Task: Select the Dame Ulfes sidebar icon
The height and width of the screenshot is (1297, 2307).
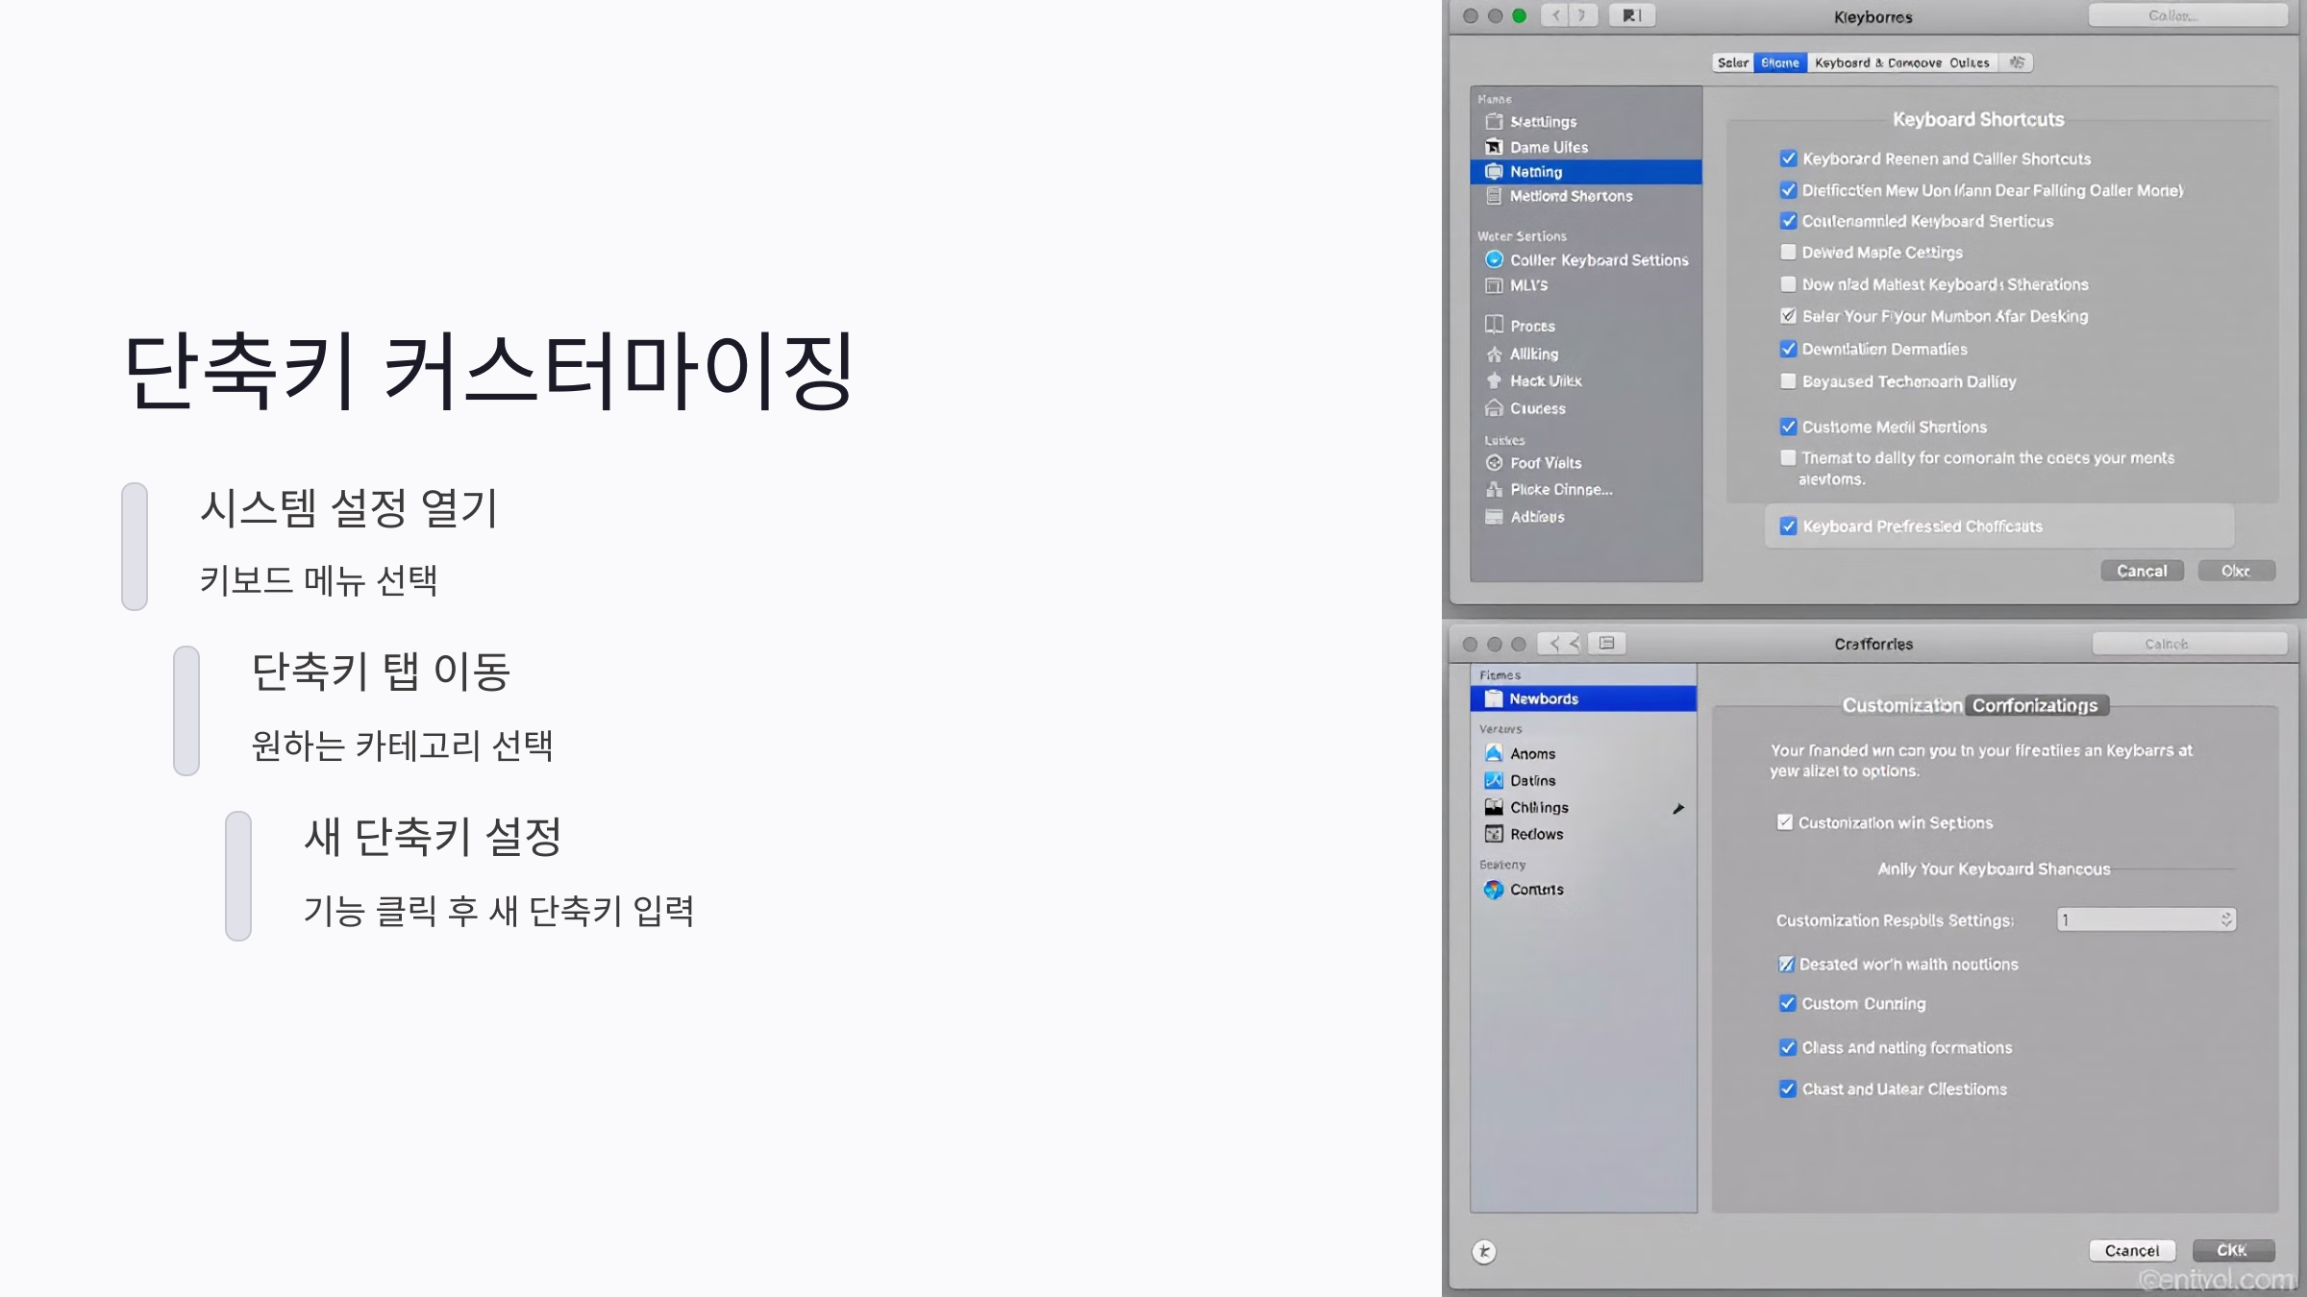Action: point(1494,147)
